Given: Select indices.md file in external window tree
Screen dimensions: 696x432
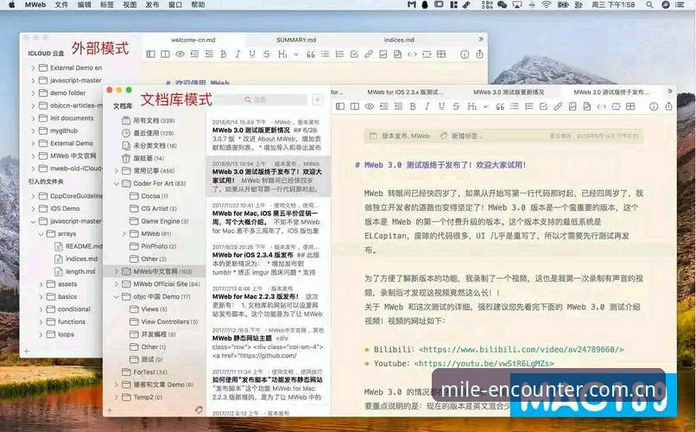Looking at the screenshot, I should [x=81, y=259].
